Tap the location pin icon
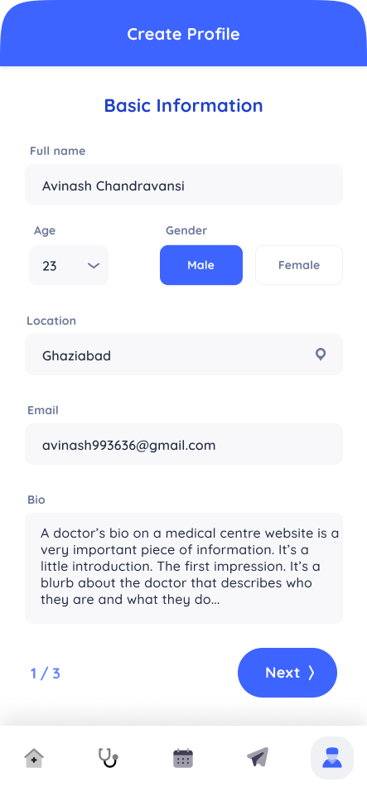 tap(320, 355)
